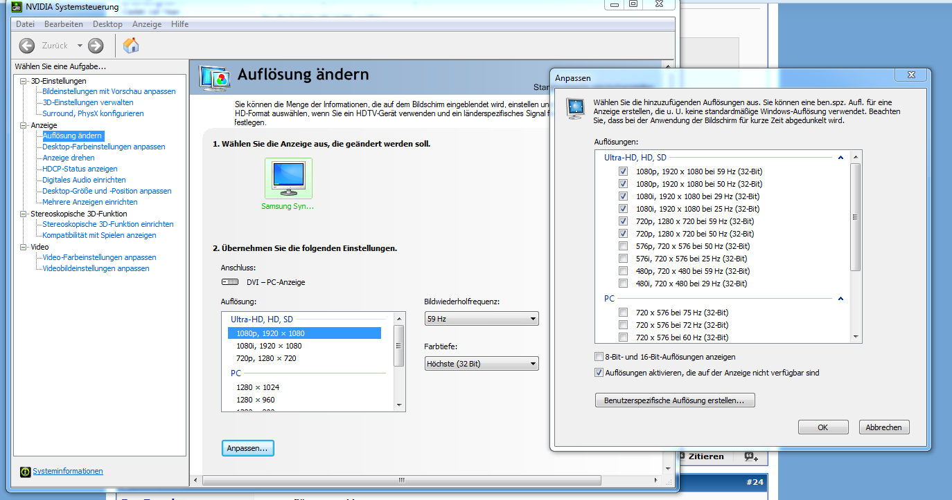The width and height of the screenshot is (952, 500).
Task: Open Video-Farbeinstellungen anpassen
Action: click(99, 257)
